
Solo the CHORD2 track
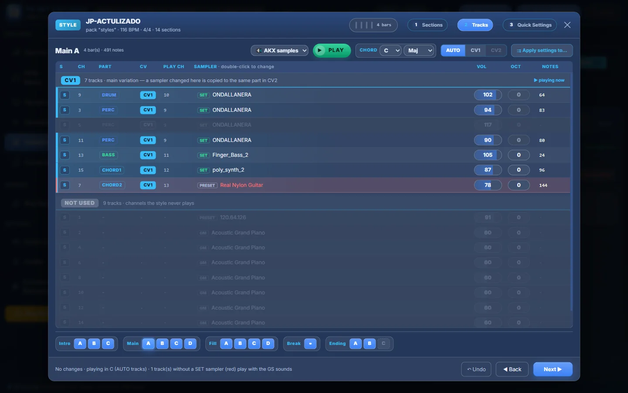(65, 185)
